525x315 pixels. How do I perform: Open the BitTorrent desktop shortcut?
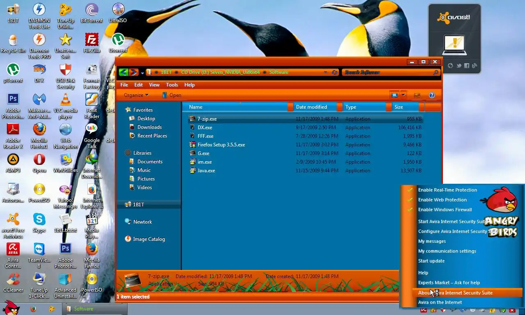click(x=91, y=13)
